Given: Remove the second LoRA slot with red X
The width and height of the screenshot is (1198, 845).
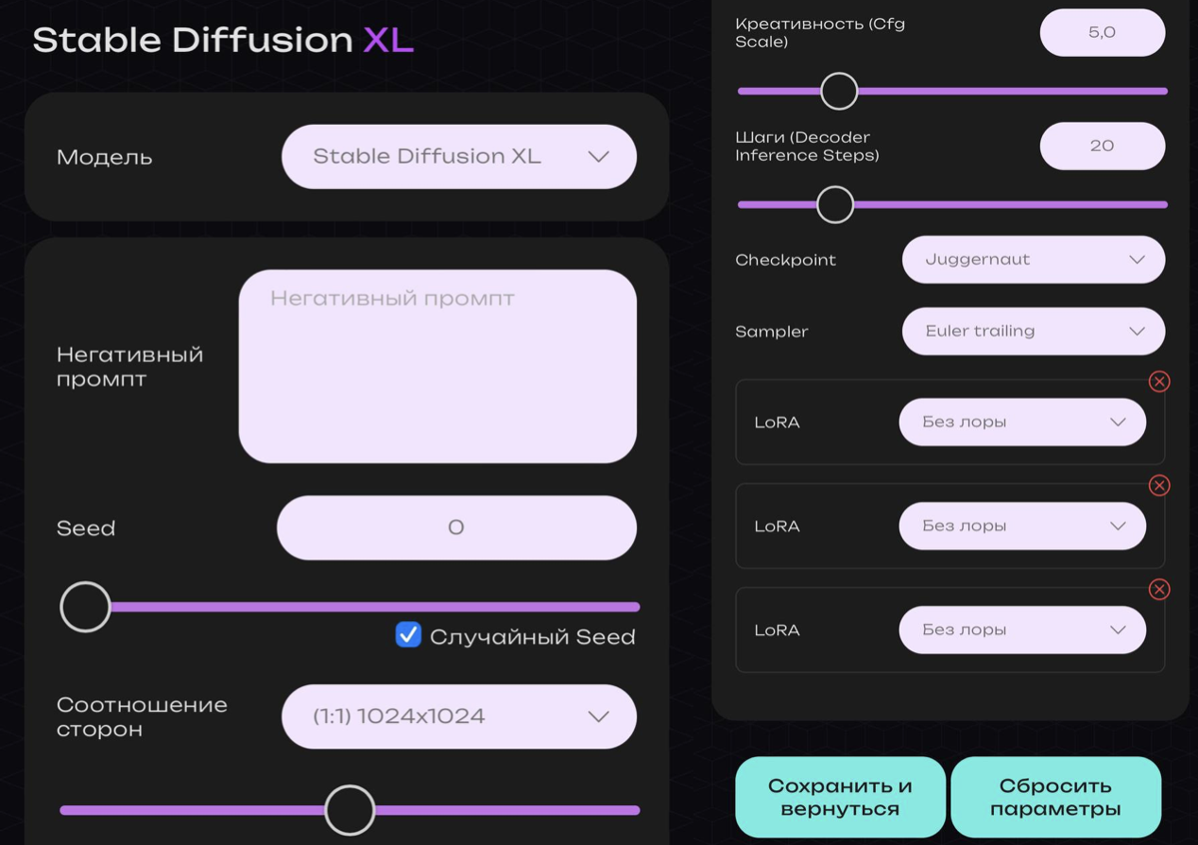Looking at the screenshot, I should 1159,485.
